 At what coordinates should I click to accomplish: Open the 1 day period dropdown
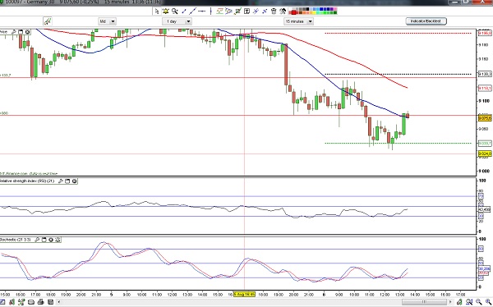coord(177,21)
